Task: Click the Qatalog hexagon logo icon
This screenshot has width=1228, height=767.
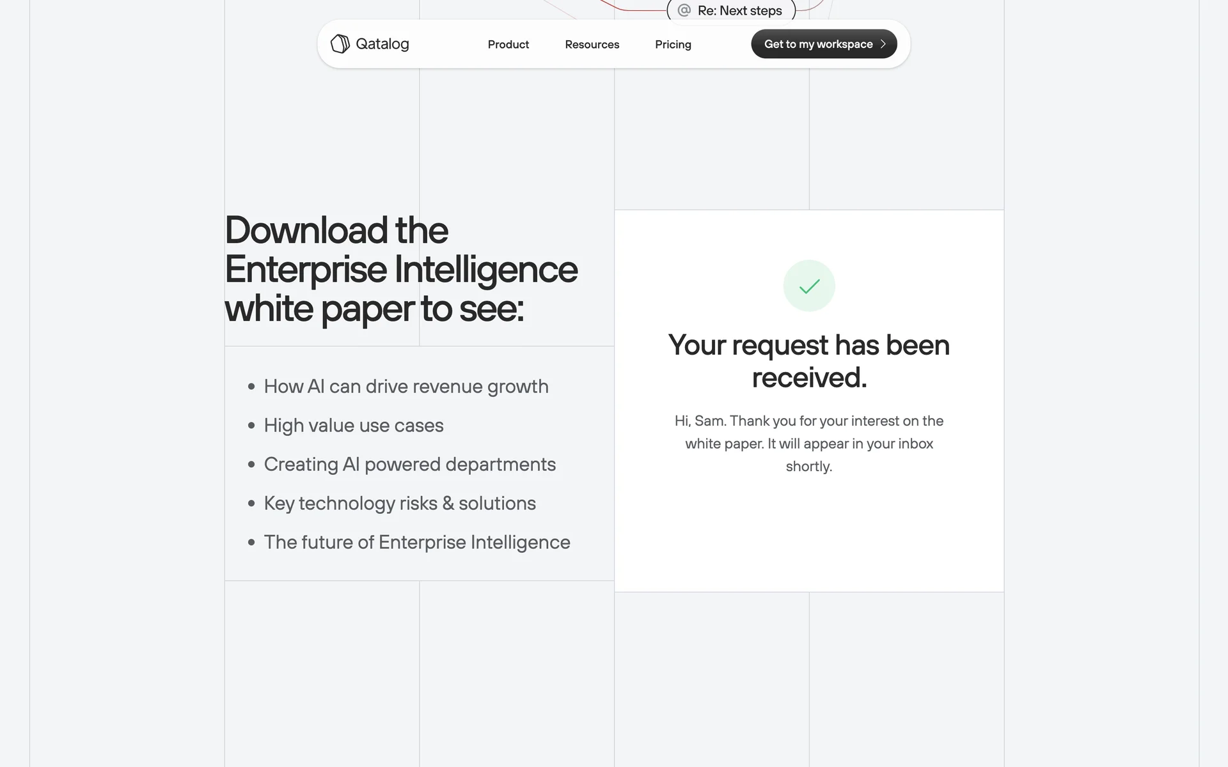Action: (340, 43)
